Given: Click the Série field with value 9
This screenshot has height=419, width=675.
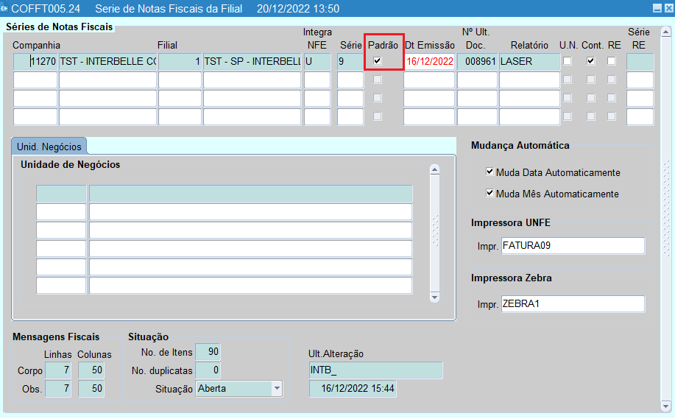Looking at the screenshot, I should [350, 62].
